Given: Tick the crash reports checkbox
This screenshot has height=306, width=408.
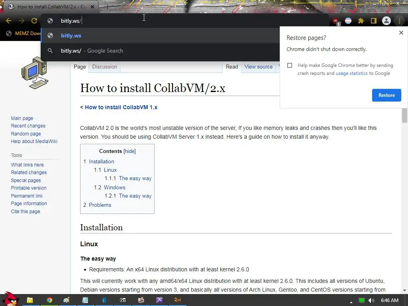Looking at the screenshot, I should [x=290, y=65].
